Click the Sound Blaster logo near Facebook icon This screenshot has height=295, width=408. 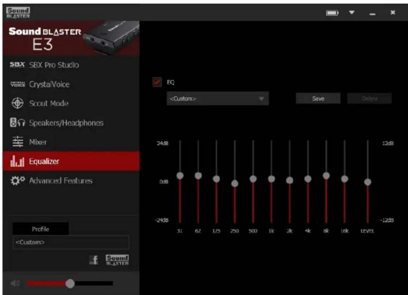(x=117, y=260)
